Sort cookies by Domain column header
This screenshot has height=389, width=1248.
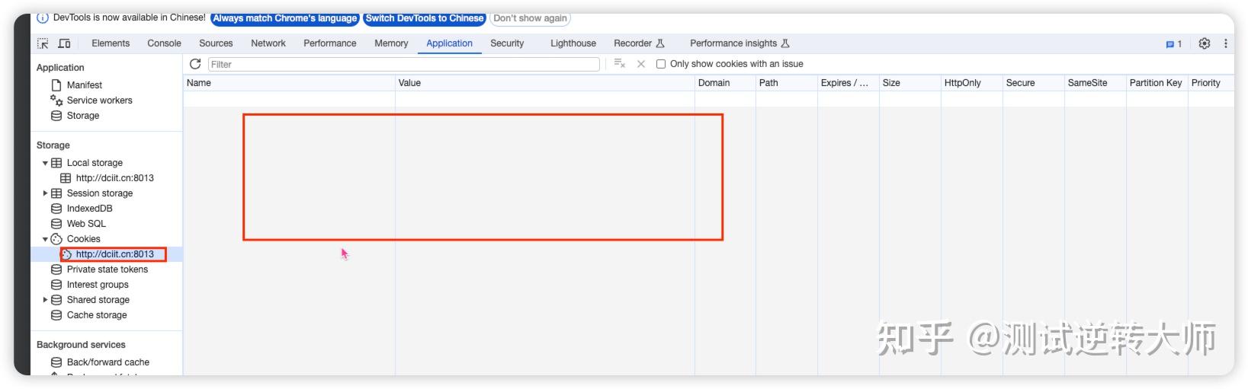click(x=725, y=83)
